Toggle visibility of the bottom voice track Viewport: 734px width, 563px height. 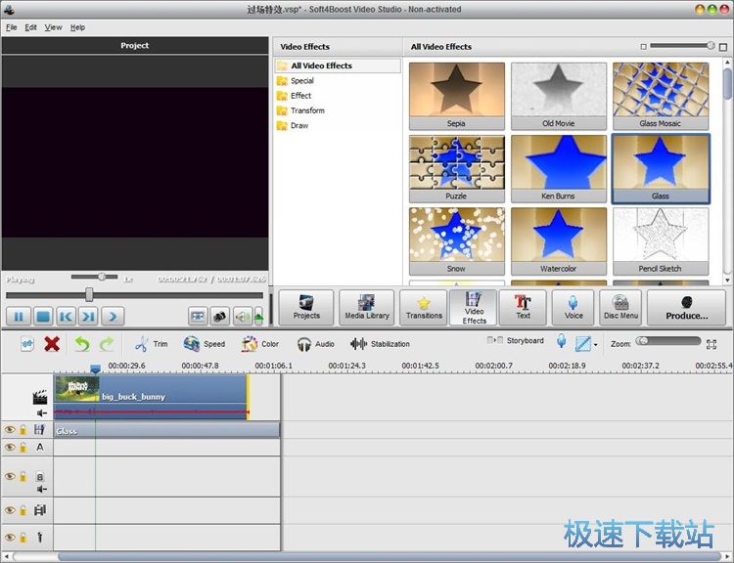[x=10, y=538]
